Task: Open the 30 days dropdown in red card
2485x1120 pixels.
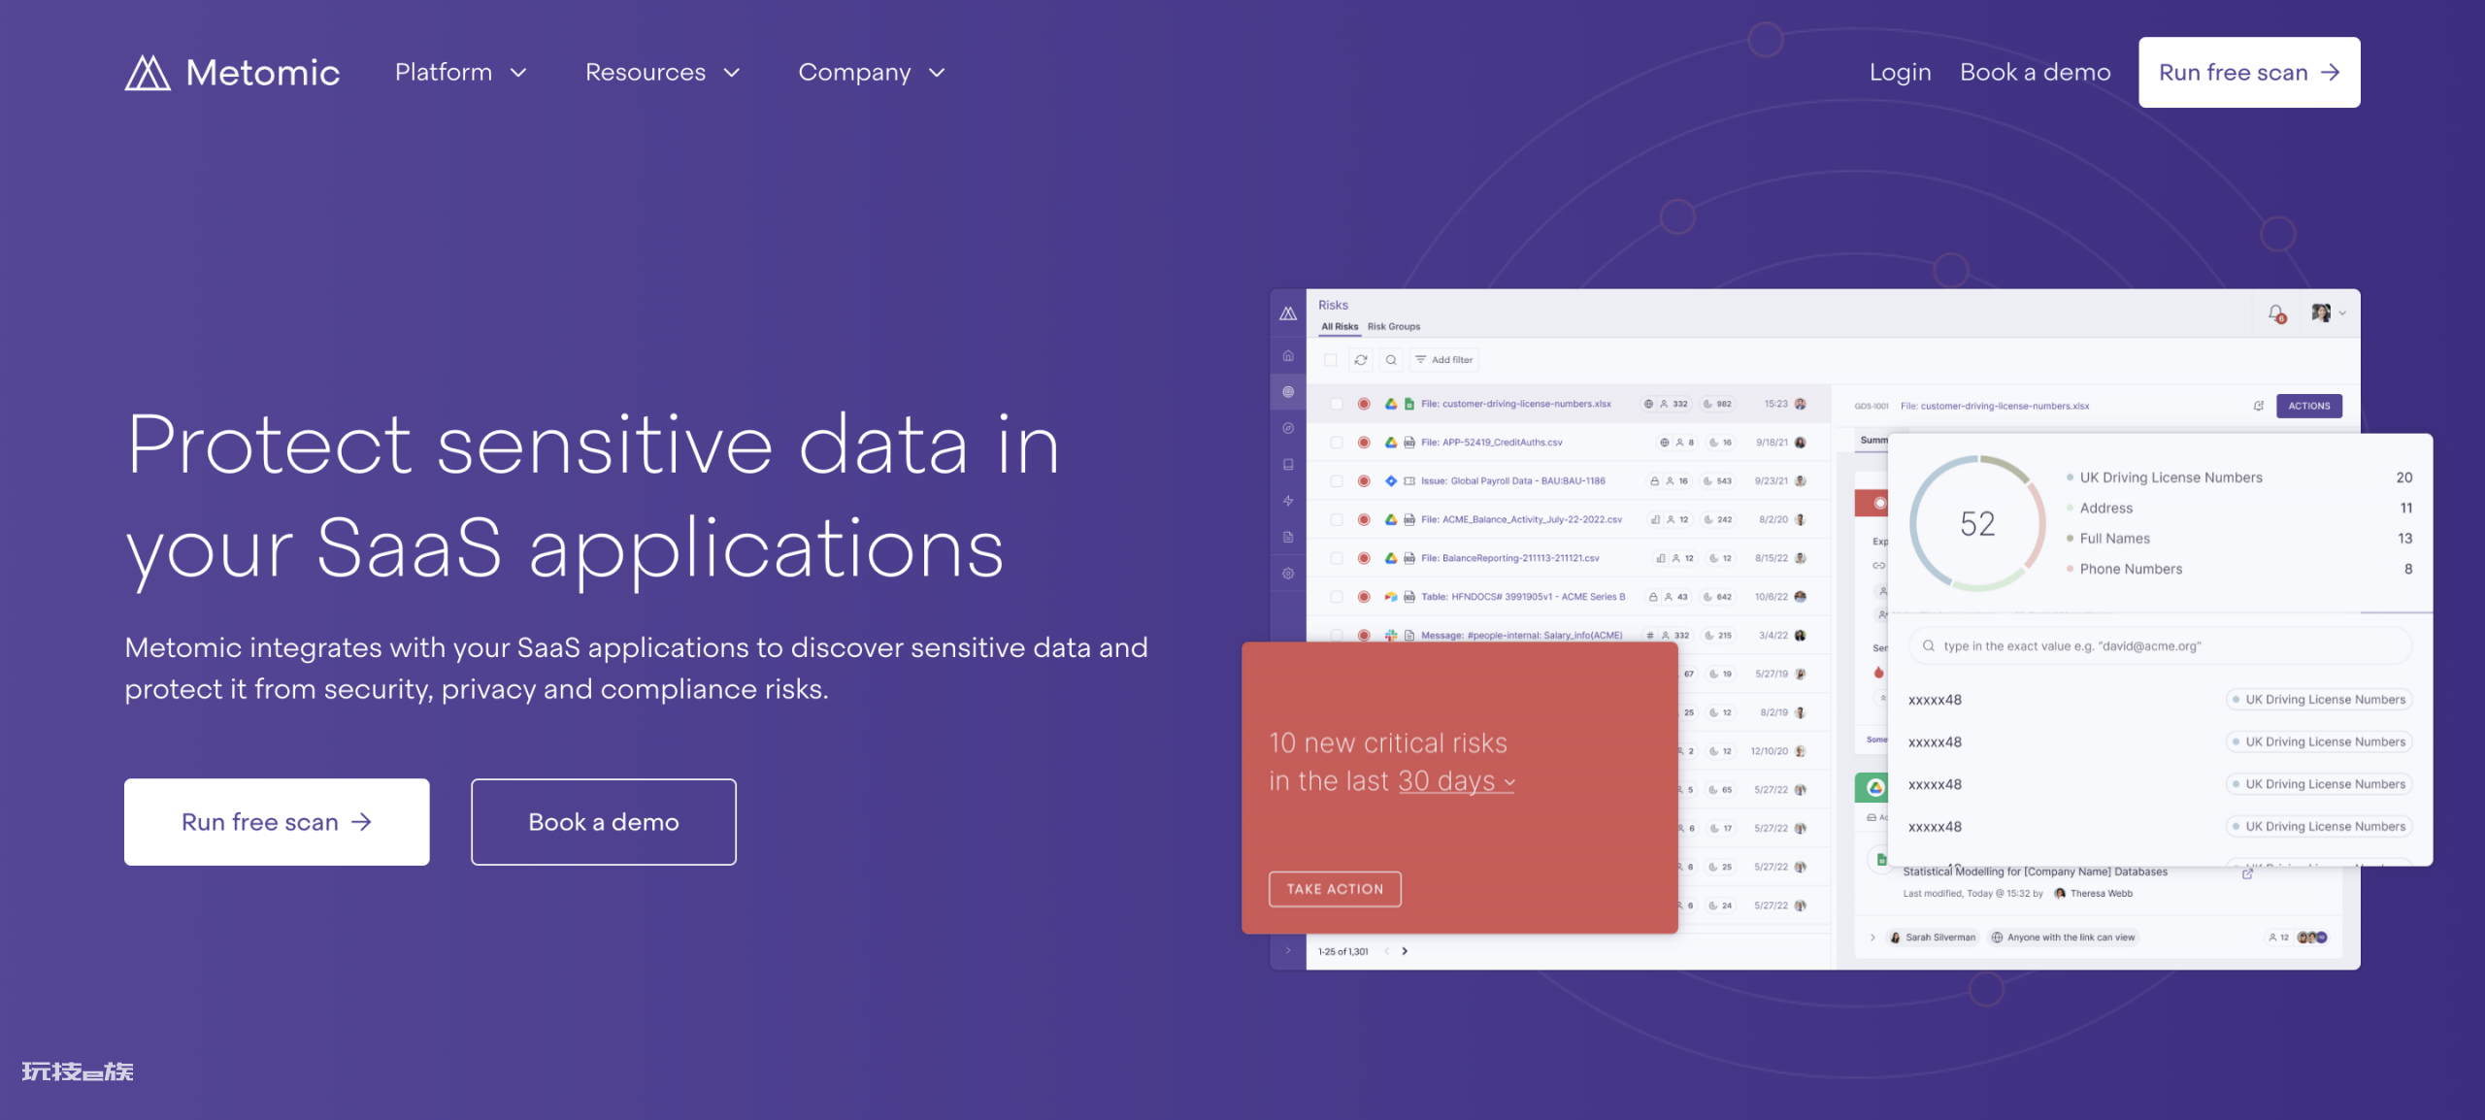Action: coord(1456,781)
